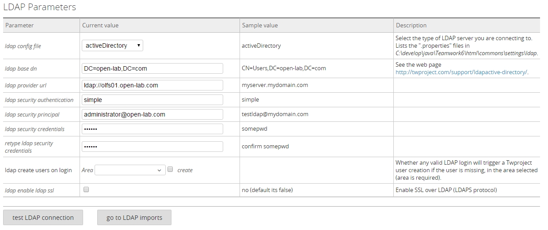This screenshot has width=548, height=230.
Task: Click the Current value column header
Action: click(x=100, y=26)
